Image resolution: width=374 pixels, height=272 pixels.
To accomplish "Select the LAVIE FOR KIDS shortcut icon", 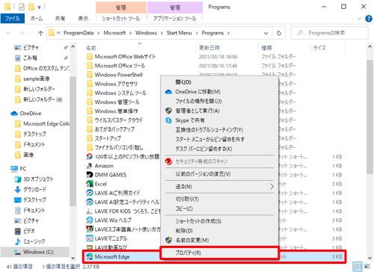I will click(89, 211).
